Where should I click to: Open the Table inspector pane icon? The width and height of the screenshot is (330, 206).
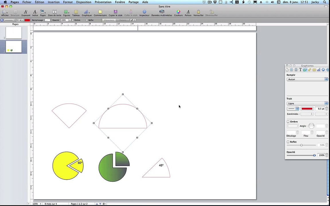click(x=314, y=70)
